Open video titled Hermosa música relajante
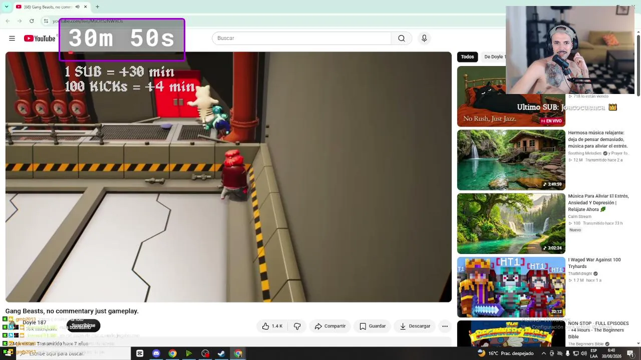Image resolution: width=641 pixels, height=360 pixels. pyautogui.click(x=598, y=139)
